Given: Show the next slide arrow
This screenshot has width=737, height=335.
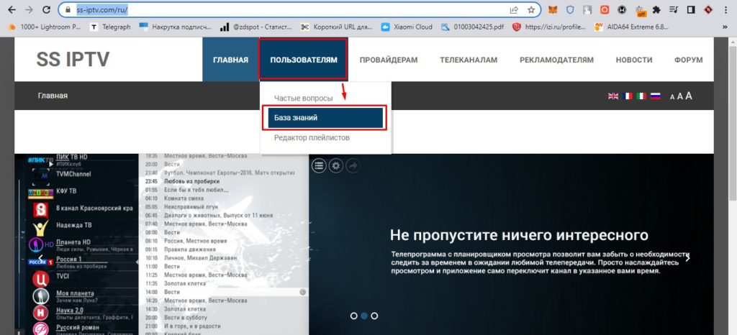Looking at the screenshot, I should coord(687,258).
